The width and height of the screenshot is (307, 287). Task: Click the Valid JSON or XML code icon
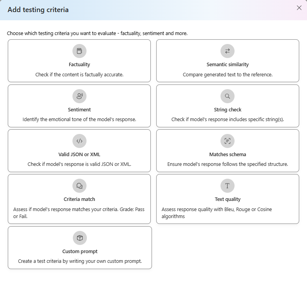click(x=79, y=141)
